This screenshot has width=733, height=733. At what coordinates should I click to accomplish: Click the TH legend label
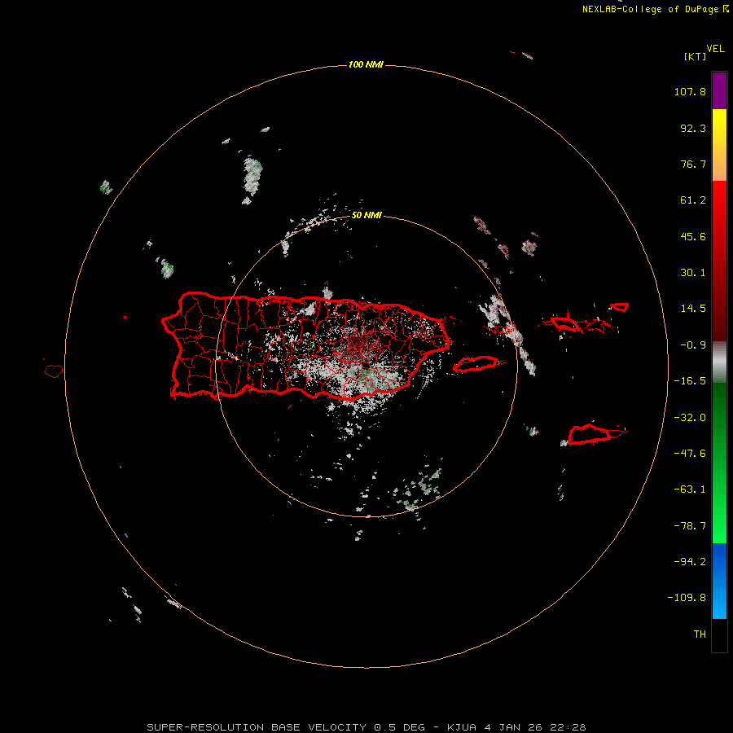(x=700, y=634)
